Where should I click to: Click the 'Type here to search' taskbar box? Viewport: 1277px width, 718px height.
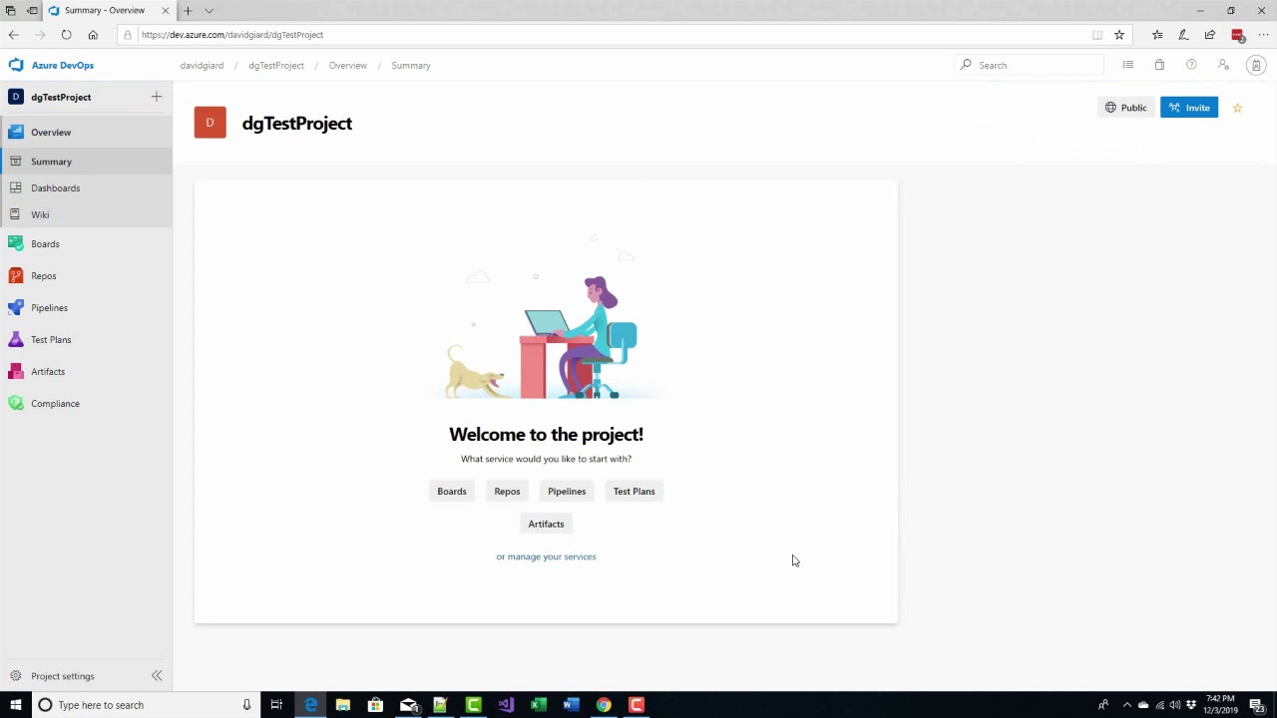click(145, 705)
